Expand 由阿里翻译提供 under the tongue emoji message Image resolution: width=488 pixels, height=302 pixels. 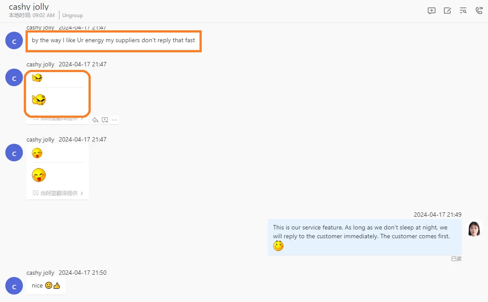58,193
